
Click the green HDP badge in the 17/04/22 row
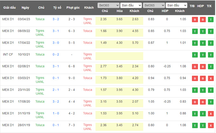click(203, 43)
